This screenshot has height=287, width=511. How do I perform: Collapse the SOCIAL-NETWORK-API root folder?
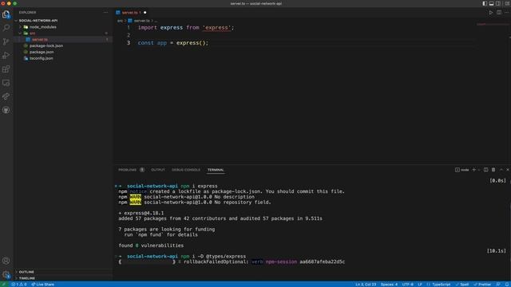click(x=38, y=21)
